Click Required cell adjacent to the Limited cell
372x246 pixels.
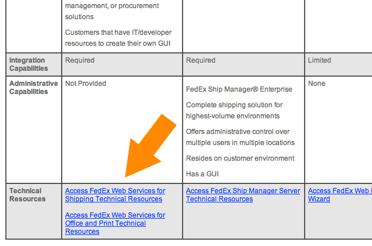tap(244, 64)
